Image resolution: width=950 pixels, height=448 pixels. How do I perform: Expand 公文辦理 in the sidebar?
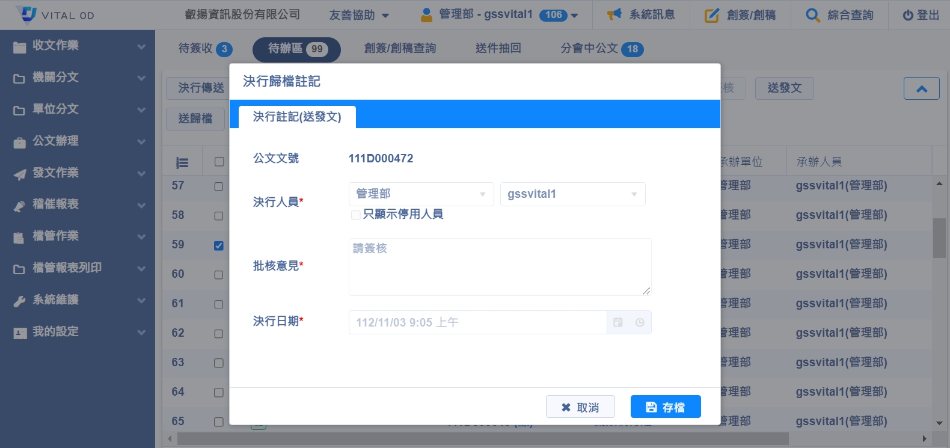(78, 141)
